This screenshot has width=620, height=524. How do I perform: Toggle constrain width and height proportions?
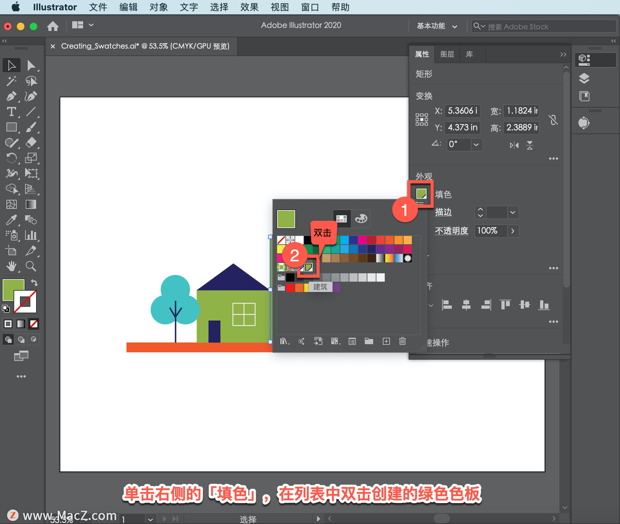553,120
